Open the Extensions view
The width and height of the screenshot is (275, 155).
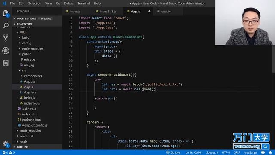pyautogui.click(x=6, y=63)
